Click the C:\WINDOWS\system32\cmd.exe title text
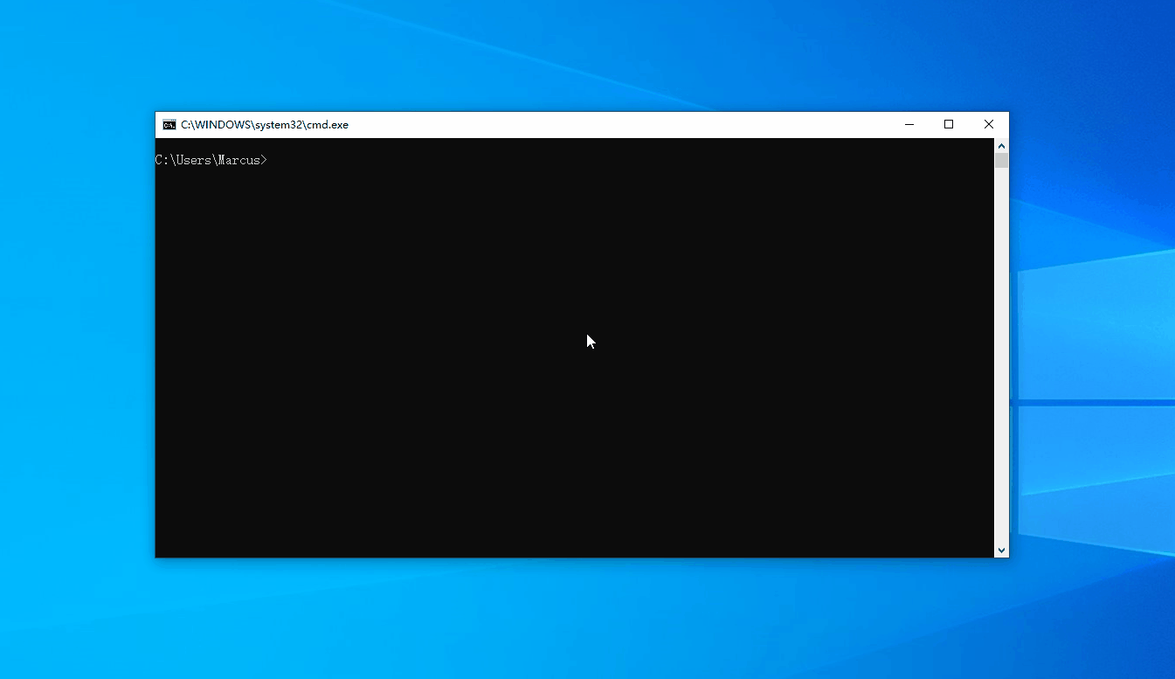 [265, 125]
